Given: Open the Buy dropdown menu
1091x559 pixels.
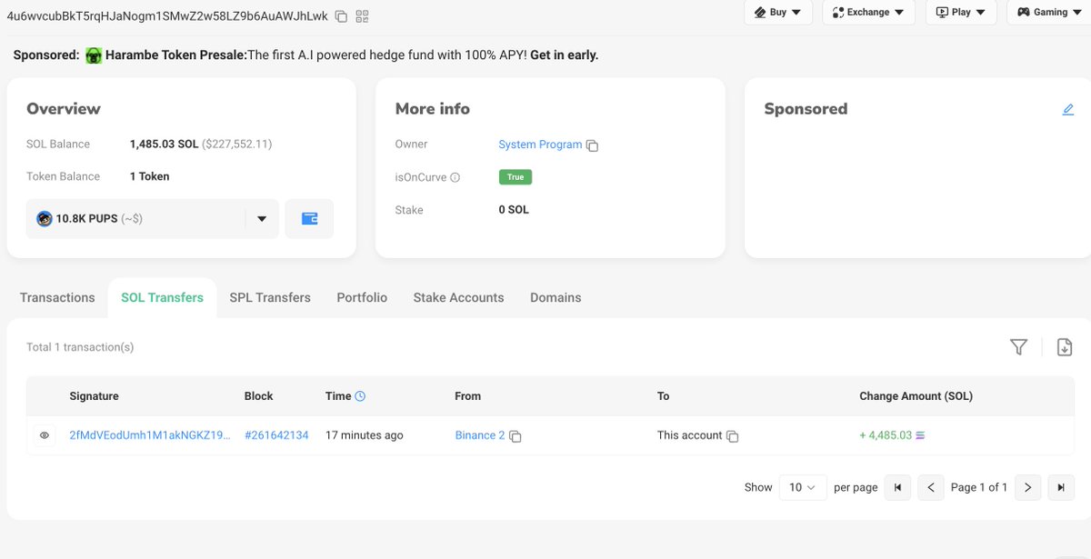Looking at the screenshot, I should coord(780,13).
